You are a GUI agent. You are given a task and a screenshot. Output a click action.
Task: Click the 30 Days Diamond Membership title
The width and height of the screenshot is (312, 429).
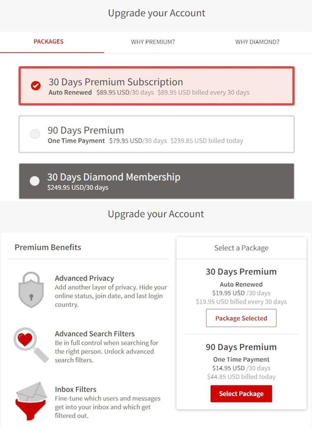(x=114, y=177)
